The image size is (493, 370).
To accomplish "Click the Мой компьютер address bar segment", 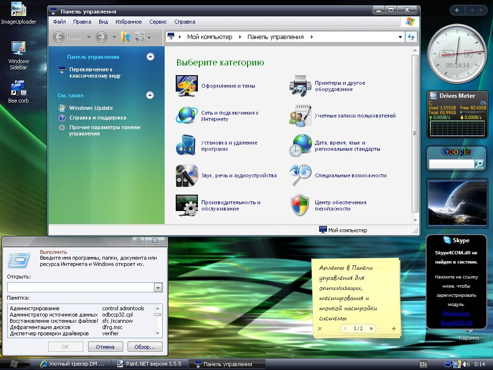I will [x=210, y=37].
